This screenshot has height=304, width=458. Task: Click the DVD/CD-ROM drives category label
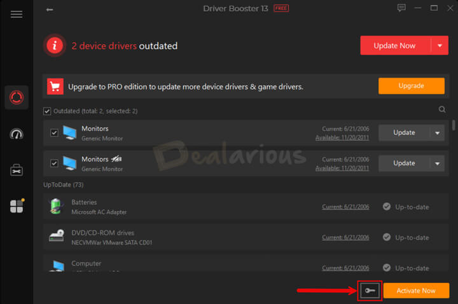(x=103, y=233)
